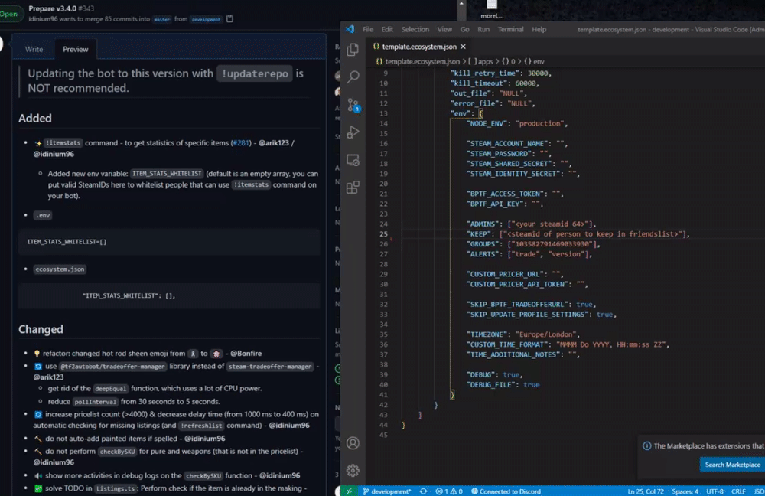
Task: Click "TIMEZONE" value Europe/London
Action: click(x=546, y=334)
